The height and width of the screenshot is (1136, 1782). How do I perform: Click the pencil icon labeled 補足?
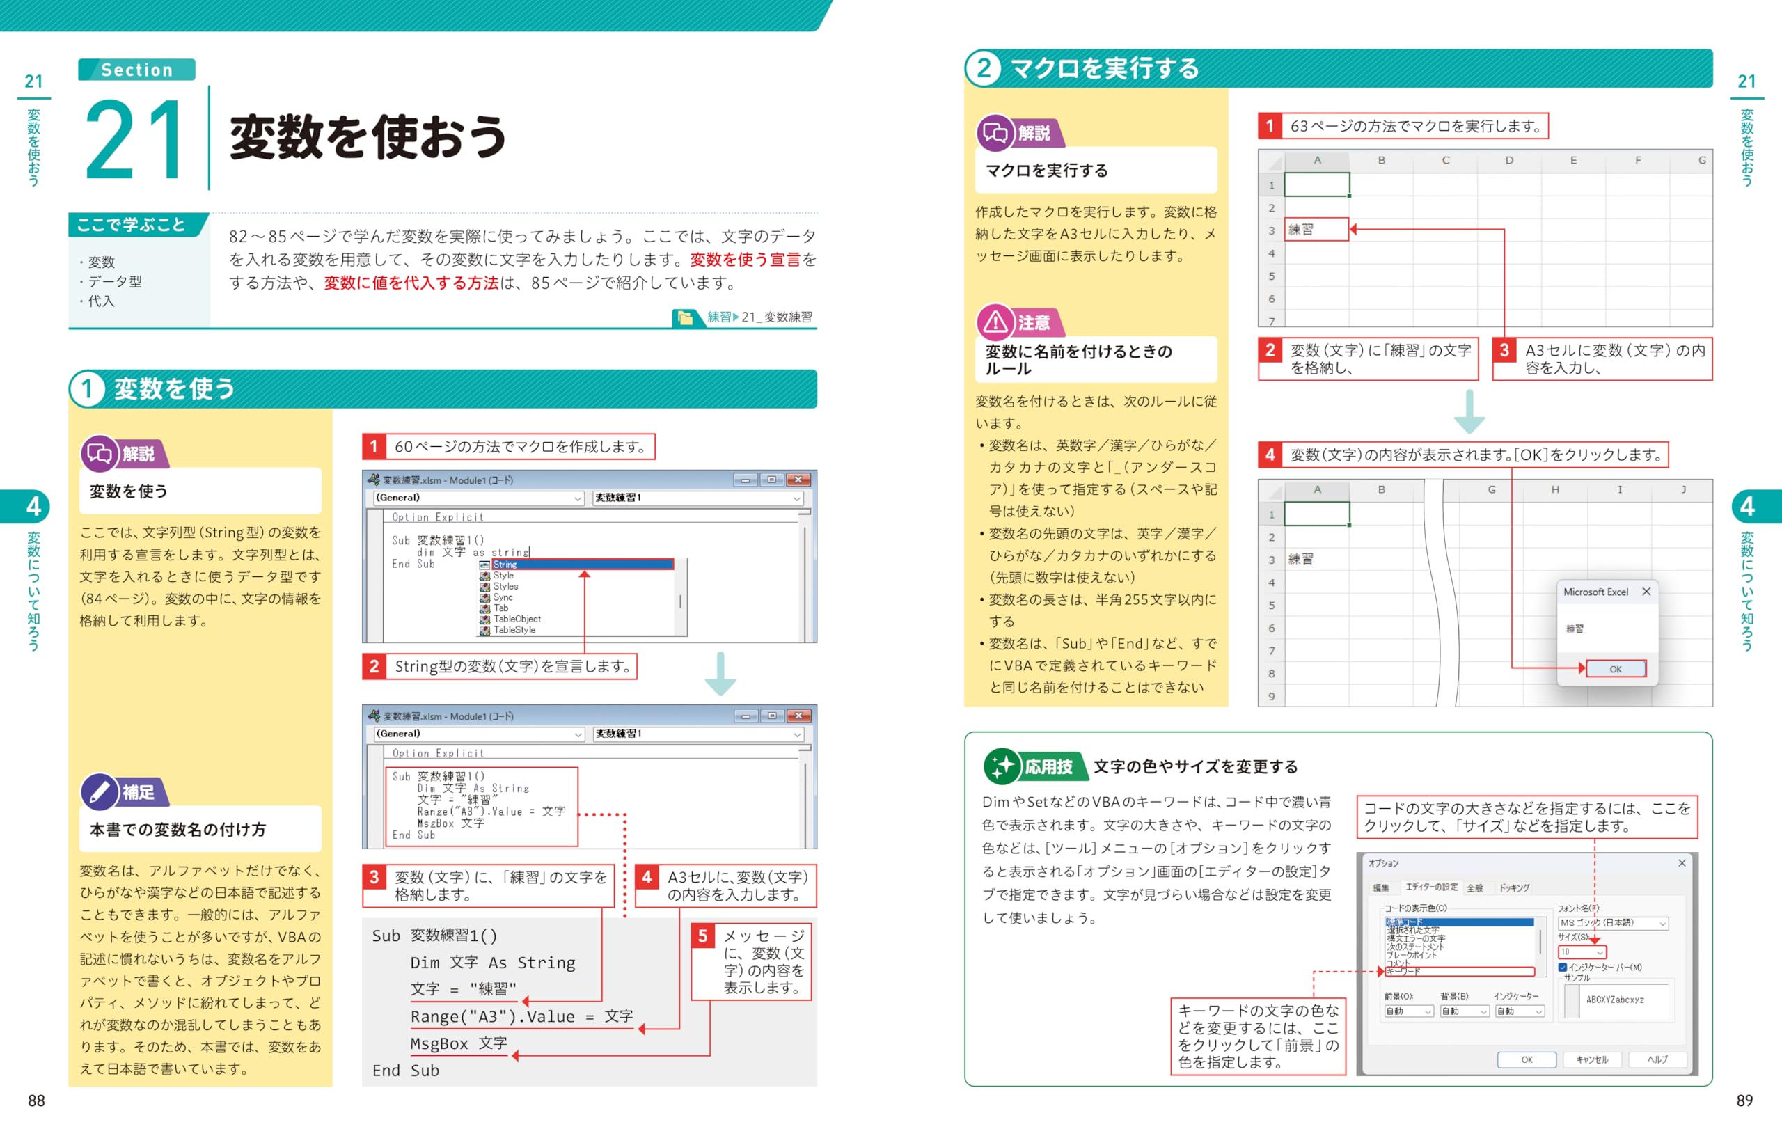tap(99, 791)
